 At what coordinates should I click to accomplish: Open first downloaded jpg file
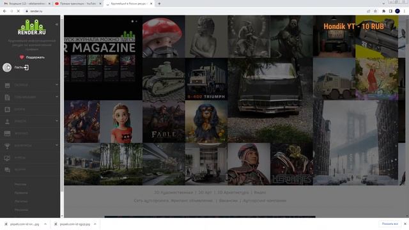[x=24, y=224]
